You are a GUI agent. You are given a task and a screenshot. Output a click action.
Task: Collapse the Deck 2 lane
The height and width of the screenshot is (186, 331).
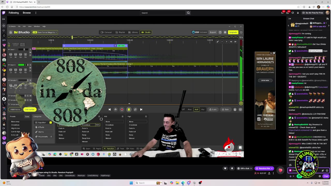[9, 65]
